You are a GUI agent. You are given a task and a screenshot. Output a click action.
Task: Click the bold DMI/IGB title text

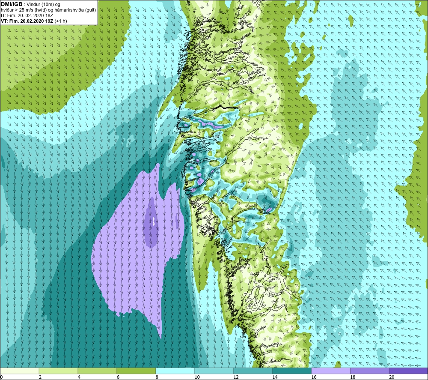pos(12,4)
